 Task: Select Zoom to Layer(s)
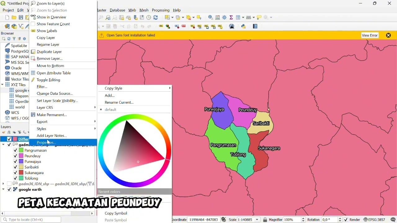(x=63, y=3)
